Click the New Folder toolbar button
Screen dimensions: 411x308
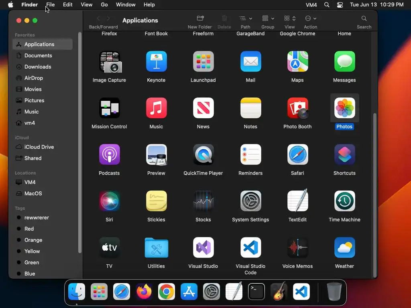tap(200, 18)
